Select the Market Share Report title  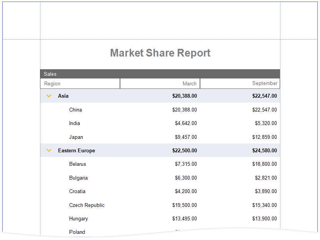point(160,53)
